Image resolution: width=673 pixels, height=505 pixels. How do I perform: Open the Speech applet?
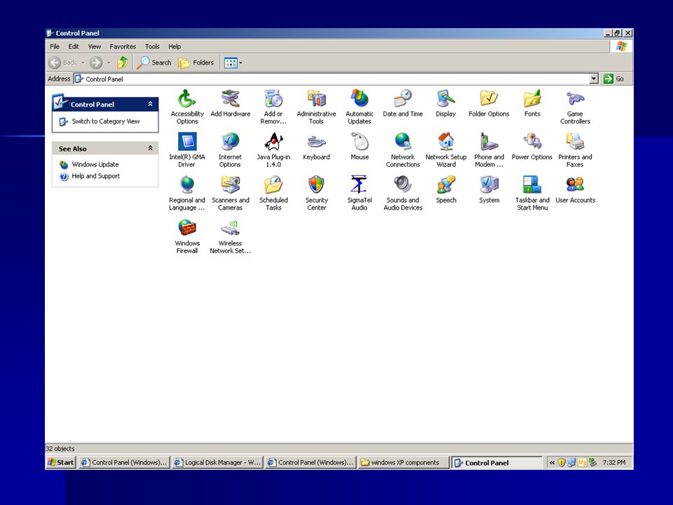446,189
